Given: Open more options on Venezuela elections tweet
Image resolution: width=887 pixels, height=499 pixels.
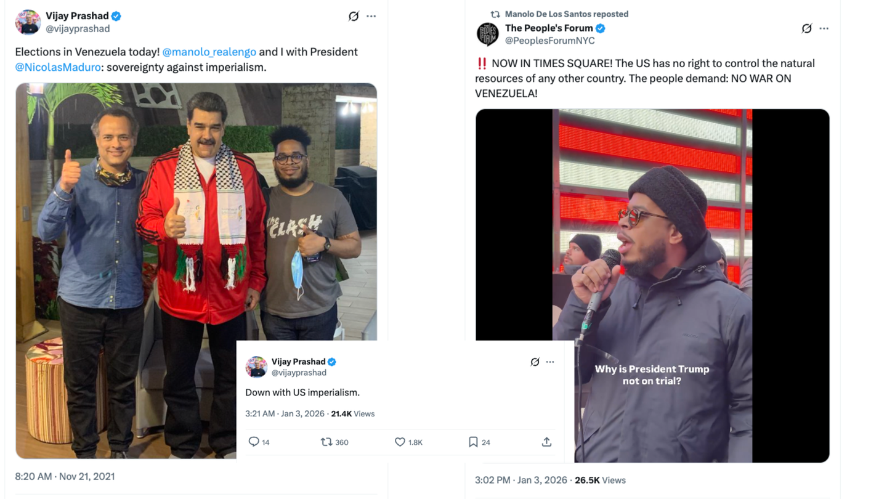Looking at the screenshot, I should [371, 17].
